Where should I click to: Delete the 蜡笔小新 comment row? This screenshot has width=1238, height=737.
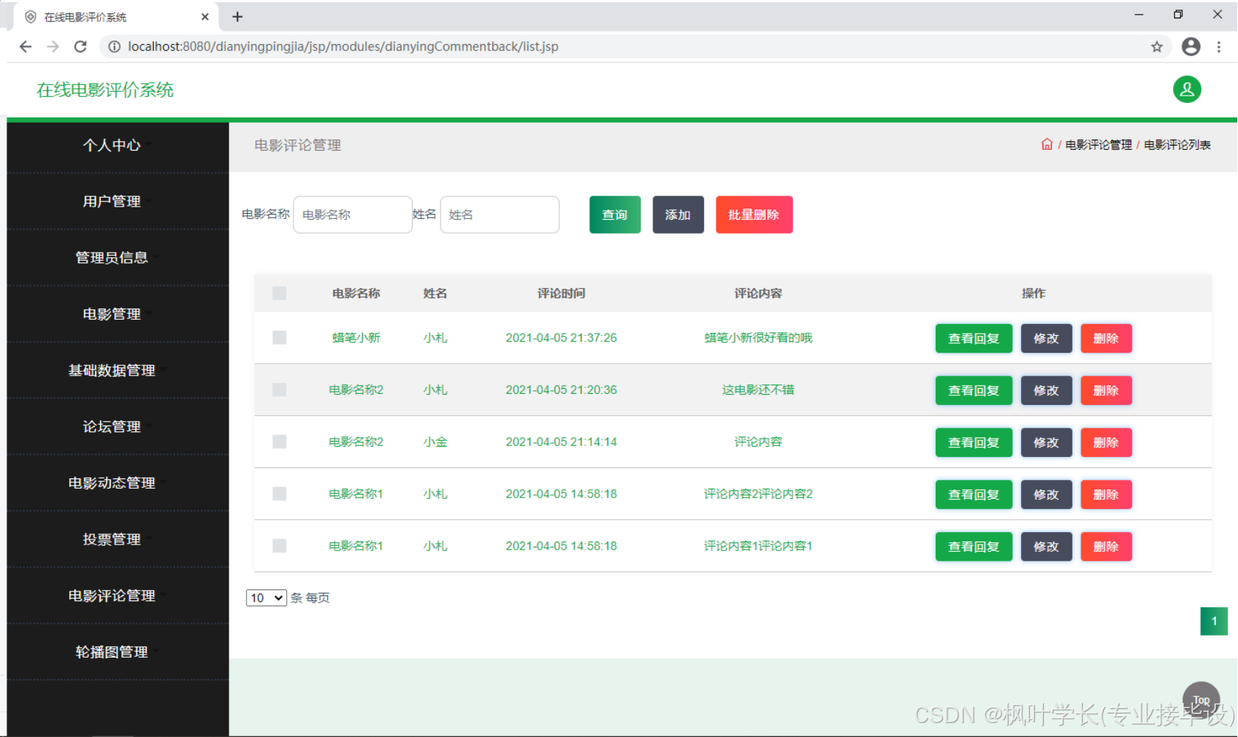[1106, 338]
